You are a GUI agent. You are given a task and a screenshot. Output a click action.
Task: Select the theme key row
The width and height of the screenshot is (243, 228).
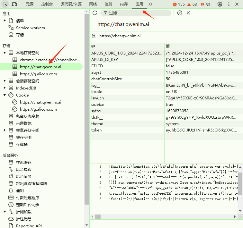pos(166,124)
